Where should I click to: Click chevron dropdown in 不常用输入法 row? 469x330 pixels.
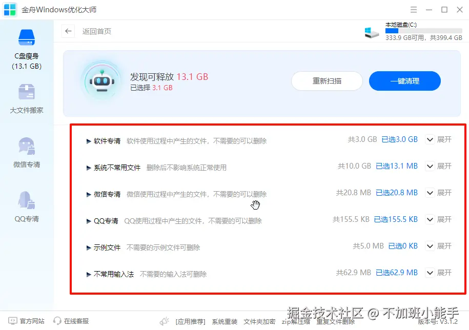click(x=430, y=273)
